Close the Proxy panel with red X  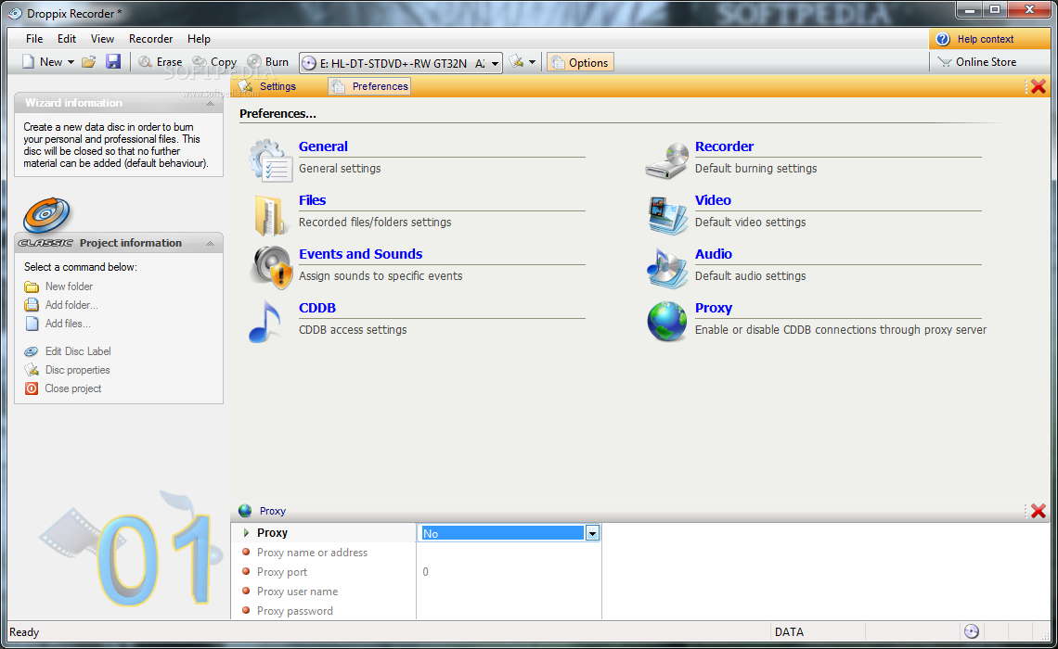click(x=1039, y=511)
